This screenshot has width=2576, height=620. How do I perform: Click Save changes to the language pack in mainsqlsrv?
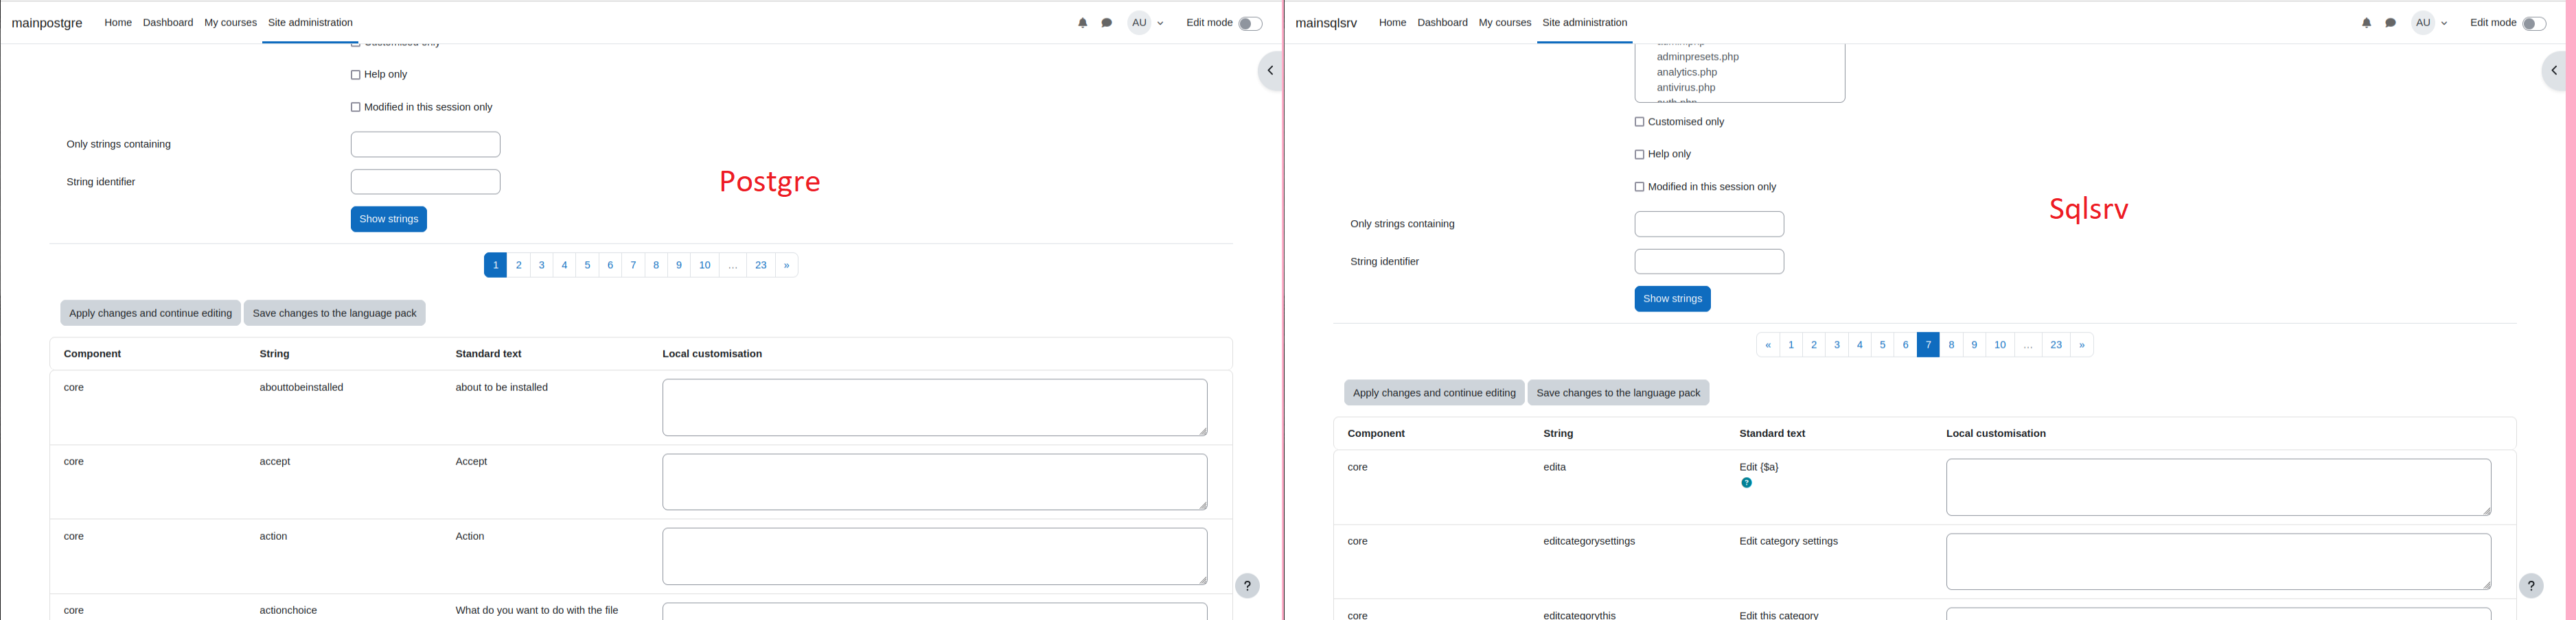pyautogui.click(x=1618, y=394)
